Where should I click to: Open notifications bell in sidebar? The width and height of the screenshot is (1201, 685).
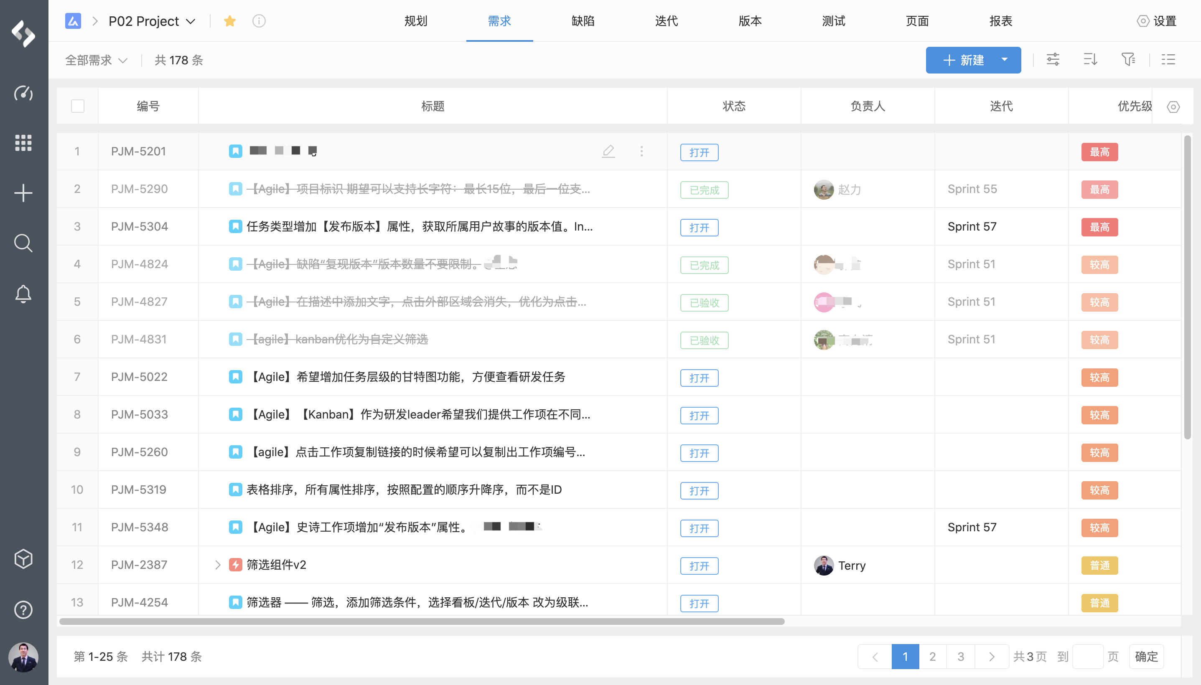[23, 294]
